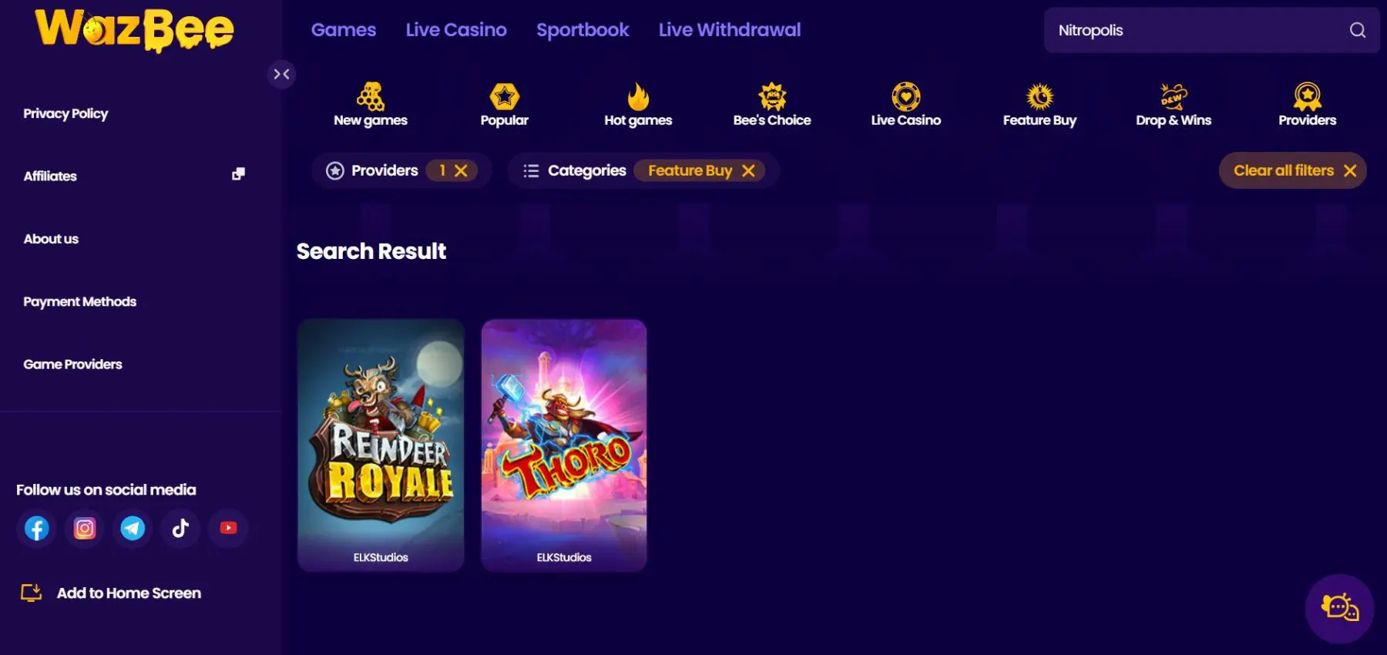This screenshot has height=655, width=1387.
Task: Click the Telegram social media icon
Action: point(133,528)
